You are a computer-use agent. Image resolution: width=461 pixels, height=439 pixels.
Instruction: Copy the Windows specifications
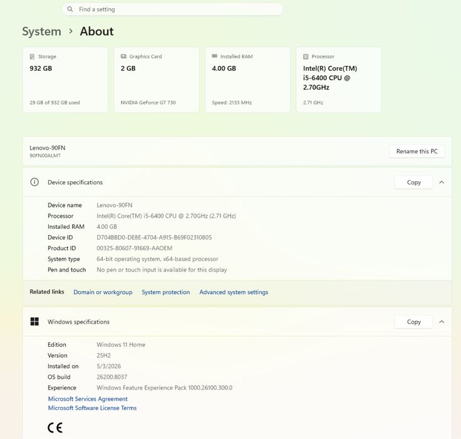click(413, 322)
